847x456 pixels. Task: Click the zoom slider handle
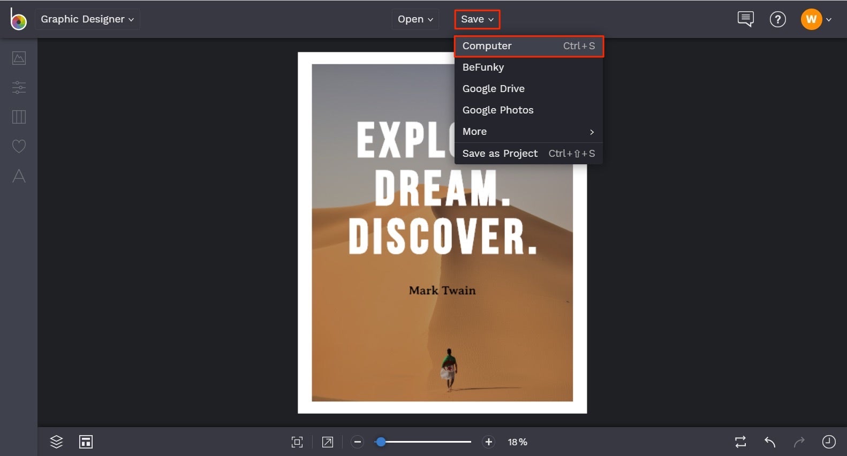pyautogui.click(x=381, y=442)
